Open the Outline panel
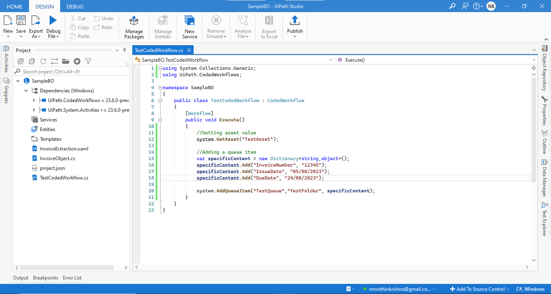This screenshot has width=551, height=294. 544,142
